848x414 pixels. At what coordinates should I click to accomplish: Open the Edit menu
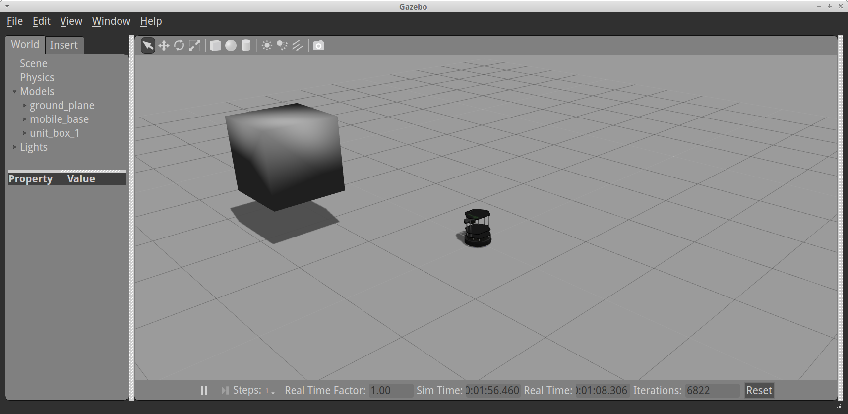[42, 21]
